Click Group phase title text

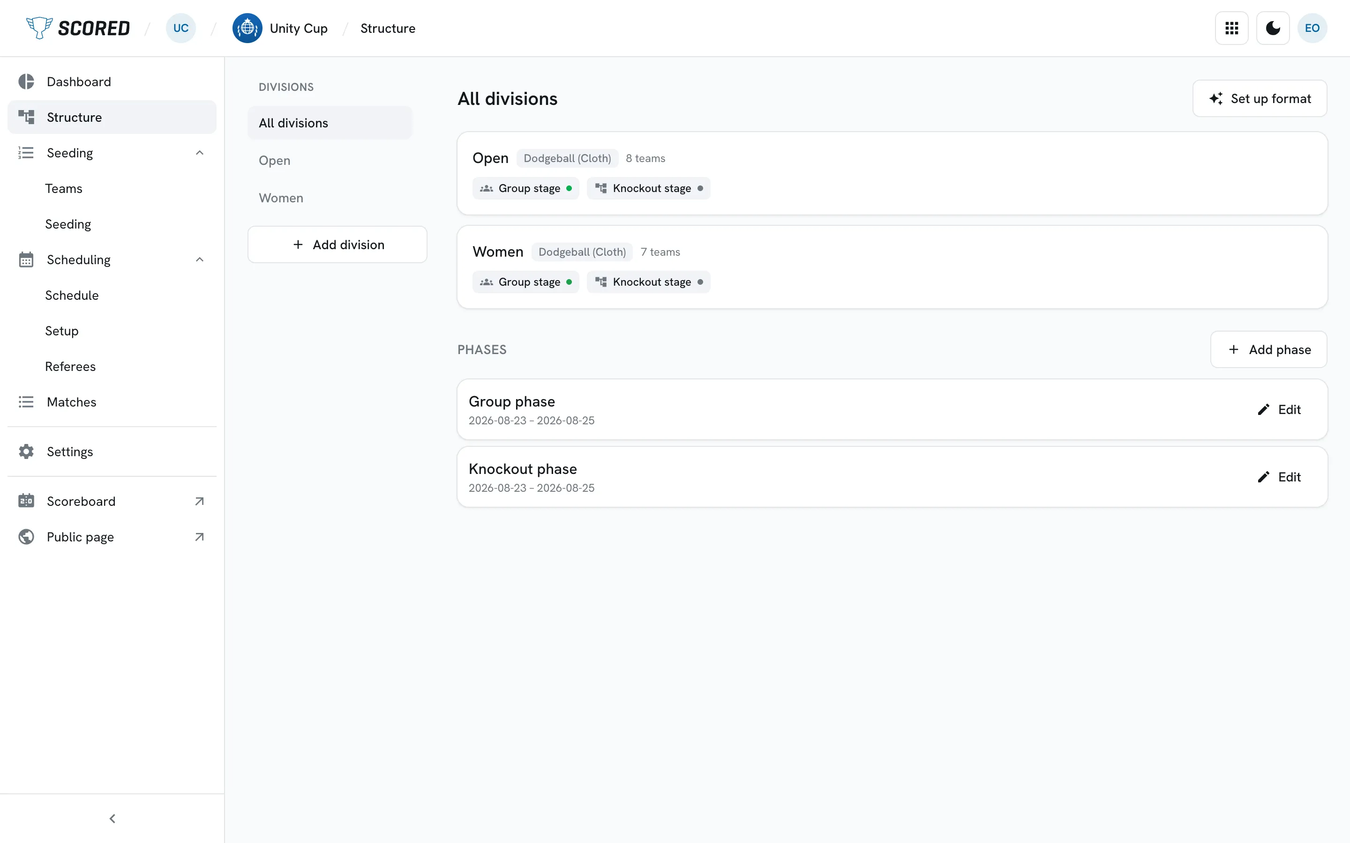[x=511, y=401]
